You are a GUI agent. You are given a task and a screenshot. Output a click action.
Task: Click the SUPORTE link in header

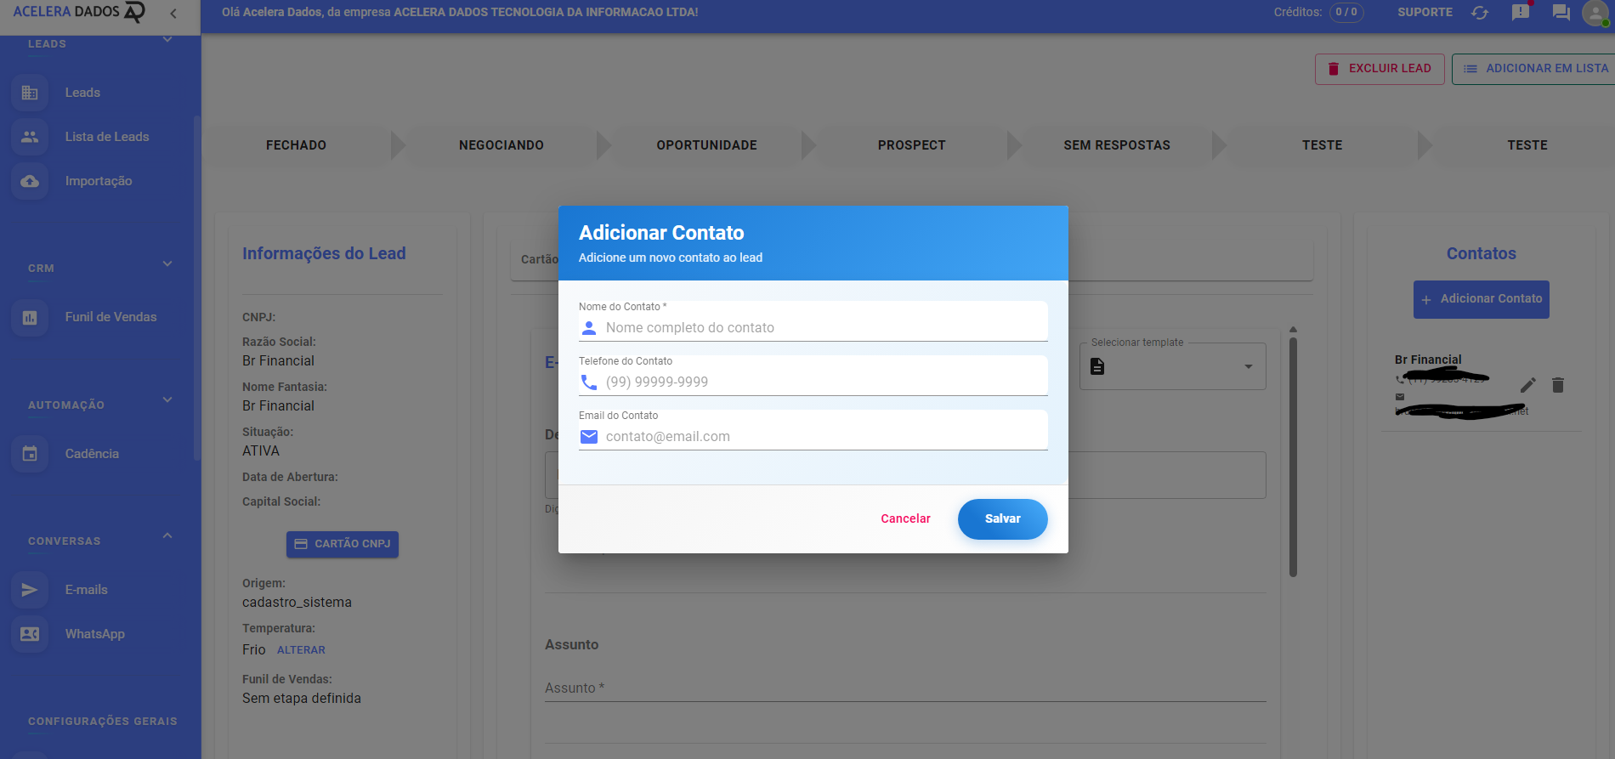[x=1425, y=13]
